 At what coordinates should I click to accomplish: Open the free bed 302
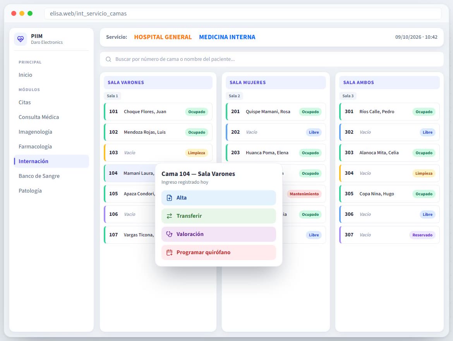(x=390, y=132)
